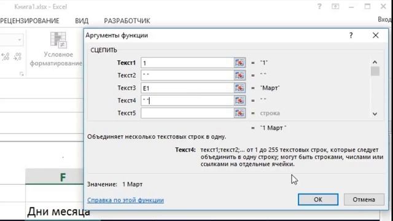393x221 pixels.
Task: Open the number group dialog launcher
Action: point(21,74)
